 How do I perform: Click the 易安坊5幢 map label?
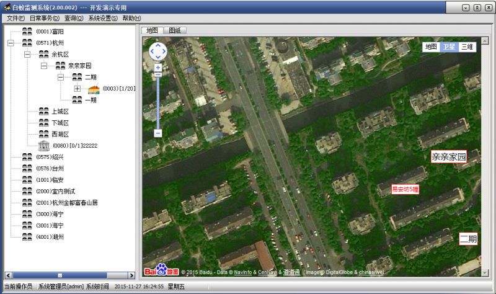(405, 189)
